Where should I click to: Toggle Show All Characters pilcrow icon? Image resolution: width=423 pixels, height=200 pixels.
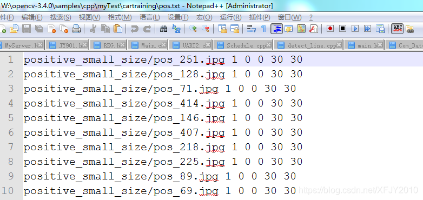(263, 29)
